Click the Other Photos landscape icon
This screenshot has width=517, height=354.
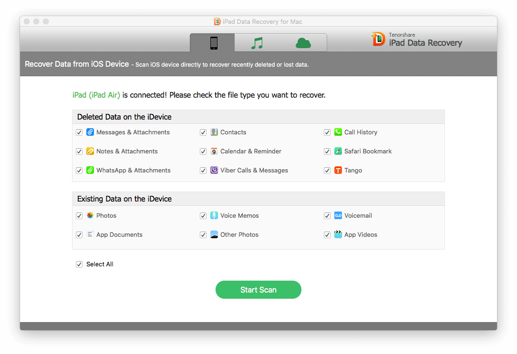214,234
